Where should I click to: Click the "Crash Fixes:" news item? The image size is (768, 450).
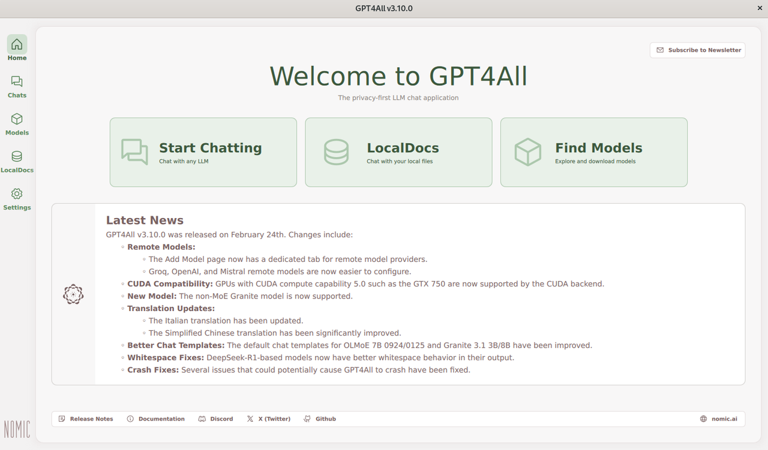click(153, 370)
